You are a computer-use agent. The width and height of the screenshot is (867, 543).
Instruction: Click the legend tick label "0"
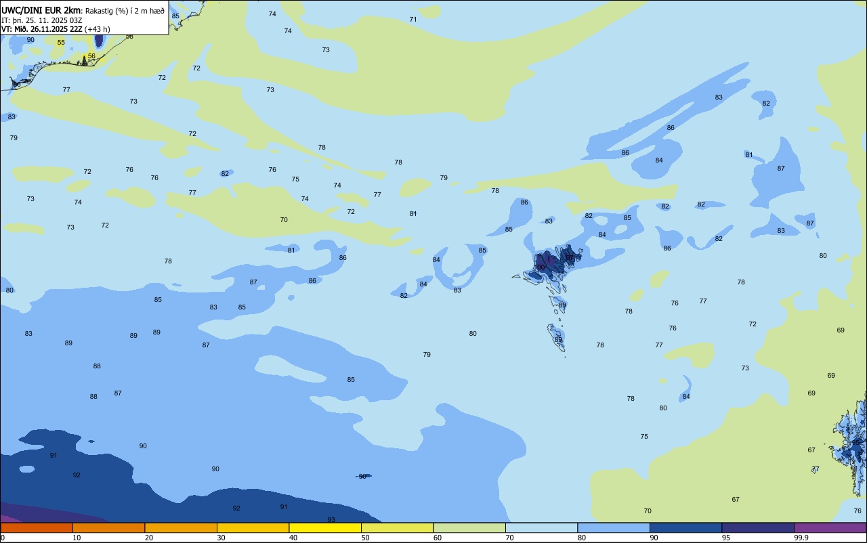(x=3, y=538)
